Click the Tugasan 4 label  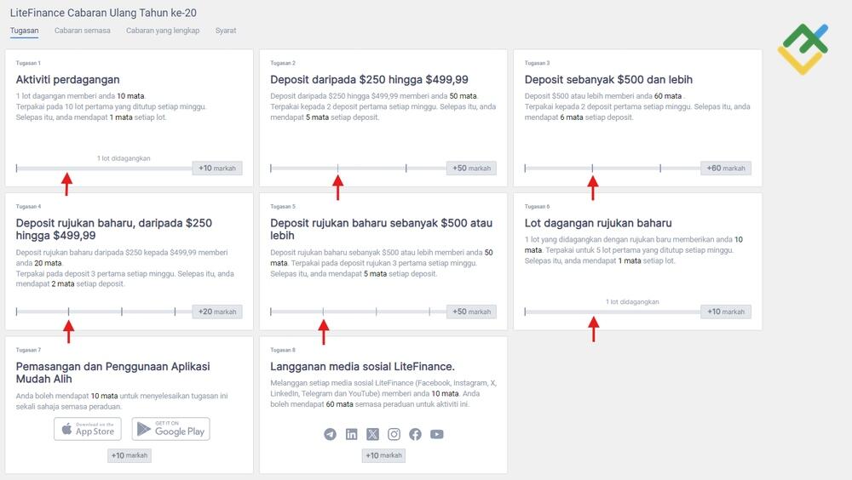[28, 206]
